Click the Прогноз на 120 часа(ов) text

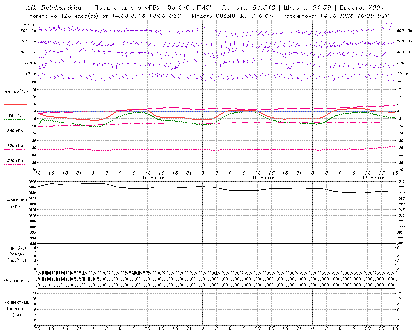tap(61, 16)
